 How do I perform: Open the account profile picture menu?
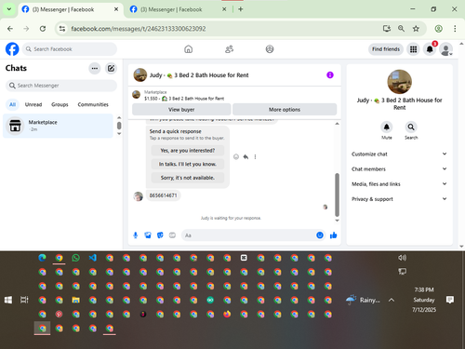coord(445,49)
